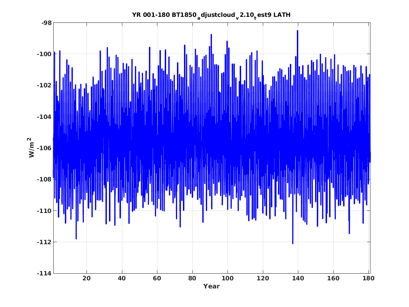This screenshot has width=409, height=307.
Task: Click y-axis tick label -106
Action: point(45,148)
